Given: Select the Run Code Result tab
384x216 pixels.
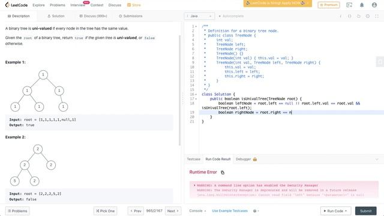Looking at the screenshot, I should (218, 159).
